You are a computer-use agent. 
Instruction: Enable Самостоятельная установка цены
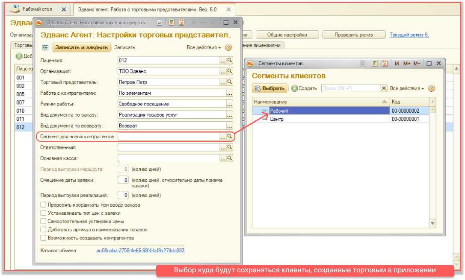[43, 222]
